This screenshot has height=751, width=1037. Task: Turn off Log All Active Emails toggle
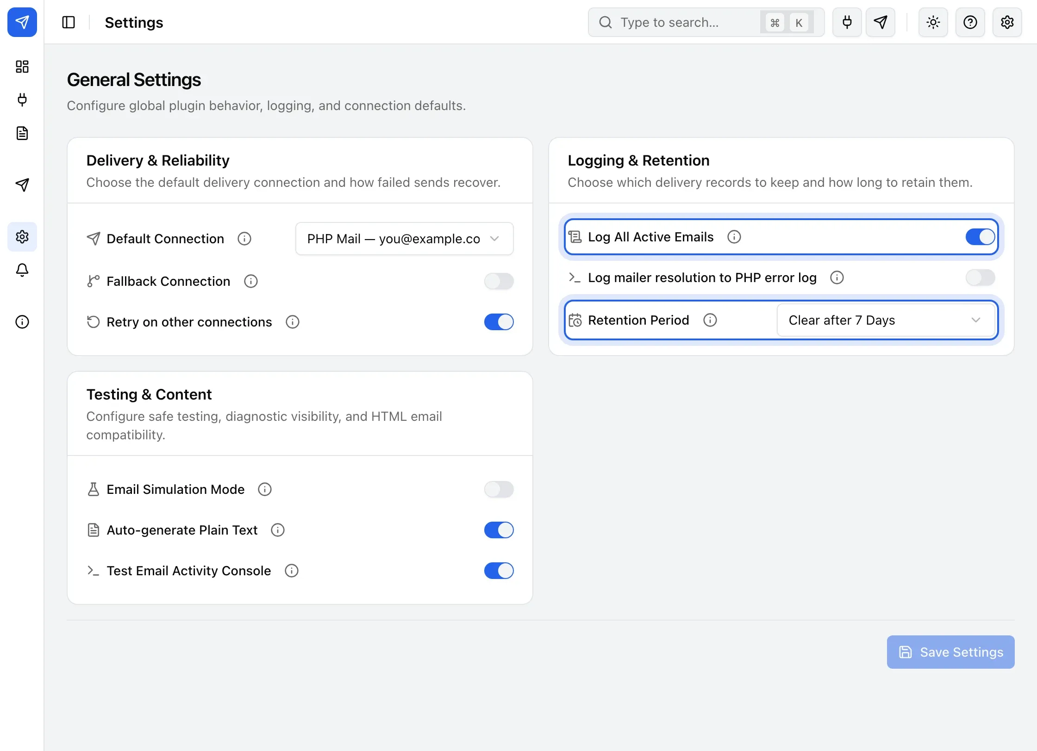[981, 237]
